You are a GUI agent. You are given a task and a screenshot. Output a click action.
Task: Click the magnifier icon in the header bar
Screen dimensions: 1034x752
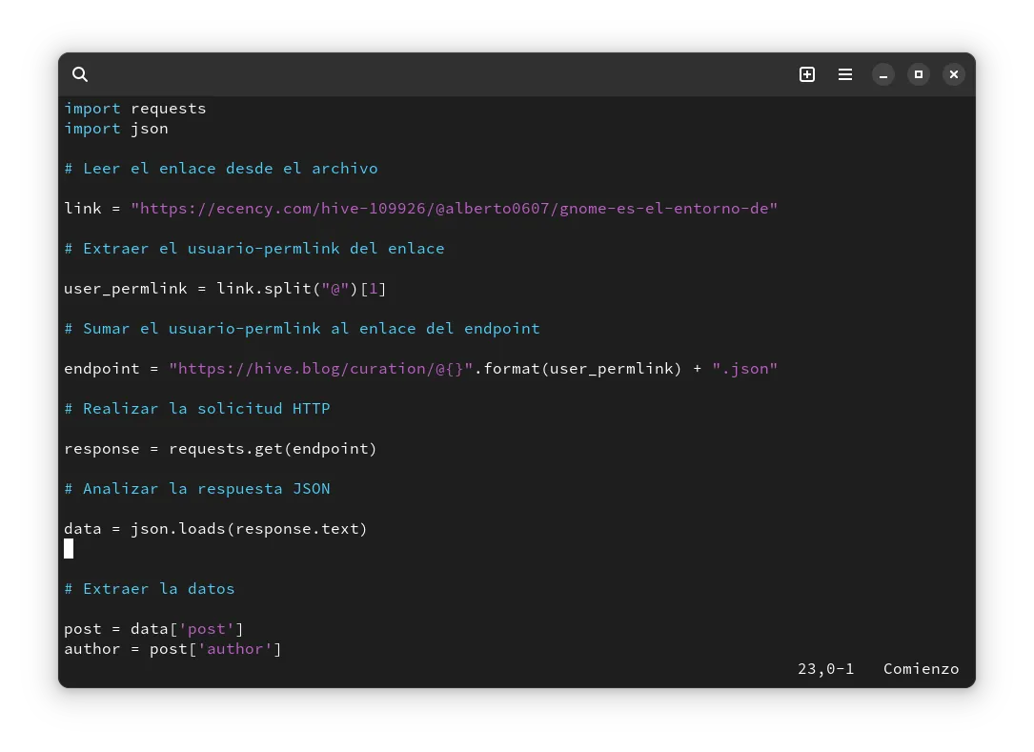click(80, 73)
